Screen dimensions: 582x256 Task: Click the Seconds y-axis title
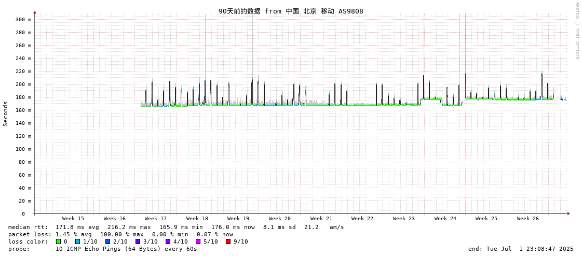click(6, 113)
